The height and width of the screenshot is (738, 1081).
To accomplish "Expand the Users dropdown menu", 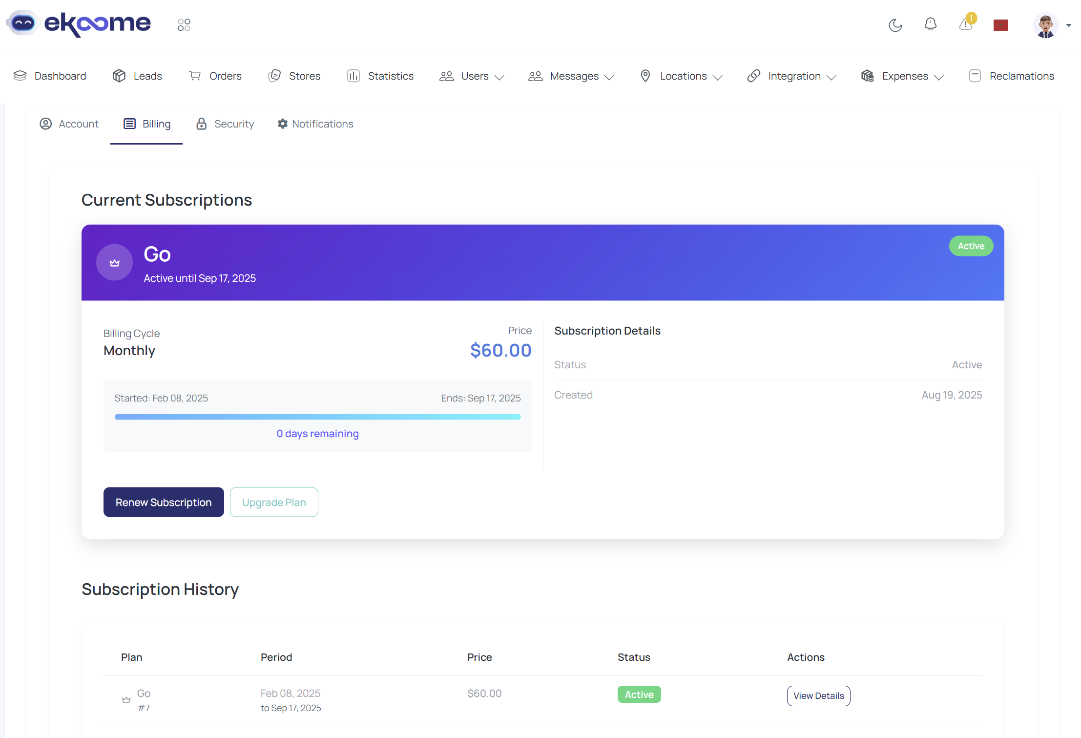I will [472, 76].
